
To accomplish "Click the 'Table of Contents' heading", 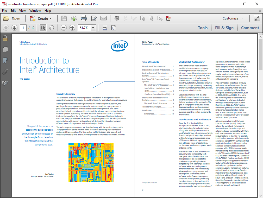I will coord(151,62).
